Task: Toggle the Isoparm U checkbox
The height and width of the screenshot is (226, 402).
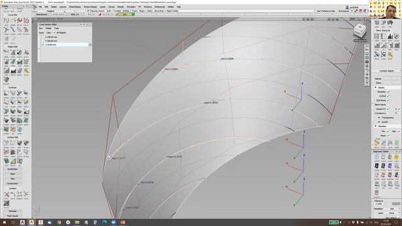Action: [388, 109]
